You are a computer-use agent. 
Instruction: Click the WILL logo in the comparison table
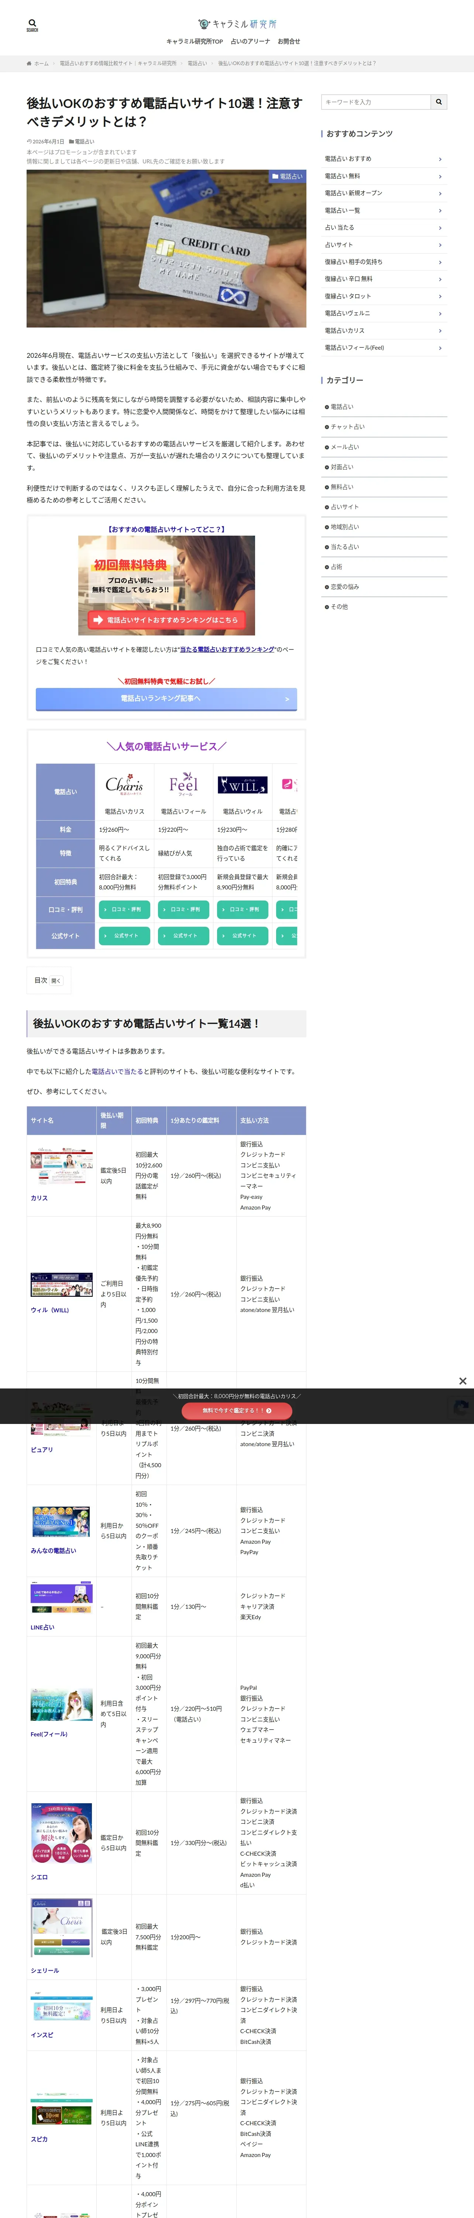243,785
